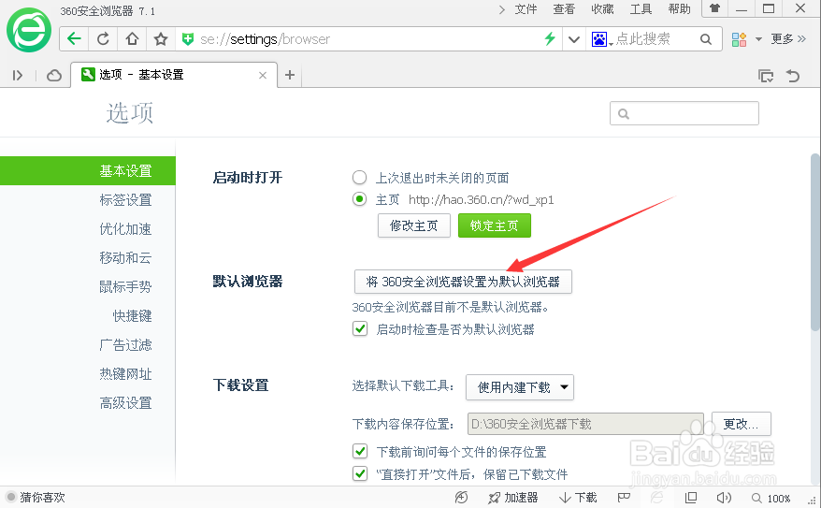Click the 更改... button
The height and width of the screenshot is (508, 821).
[x=742, y=424]
